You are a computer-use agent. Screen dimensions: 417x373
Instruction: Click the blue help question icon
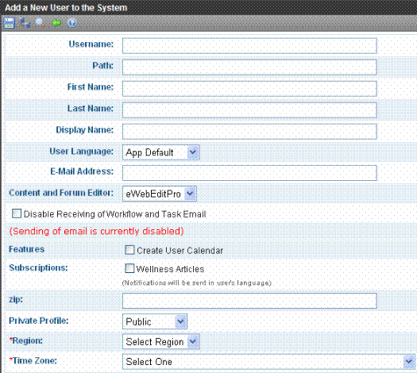[x=72, y=23]
